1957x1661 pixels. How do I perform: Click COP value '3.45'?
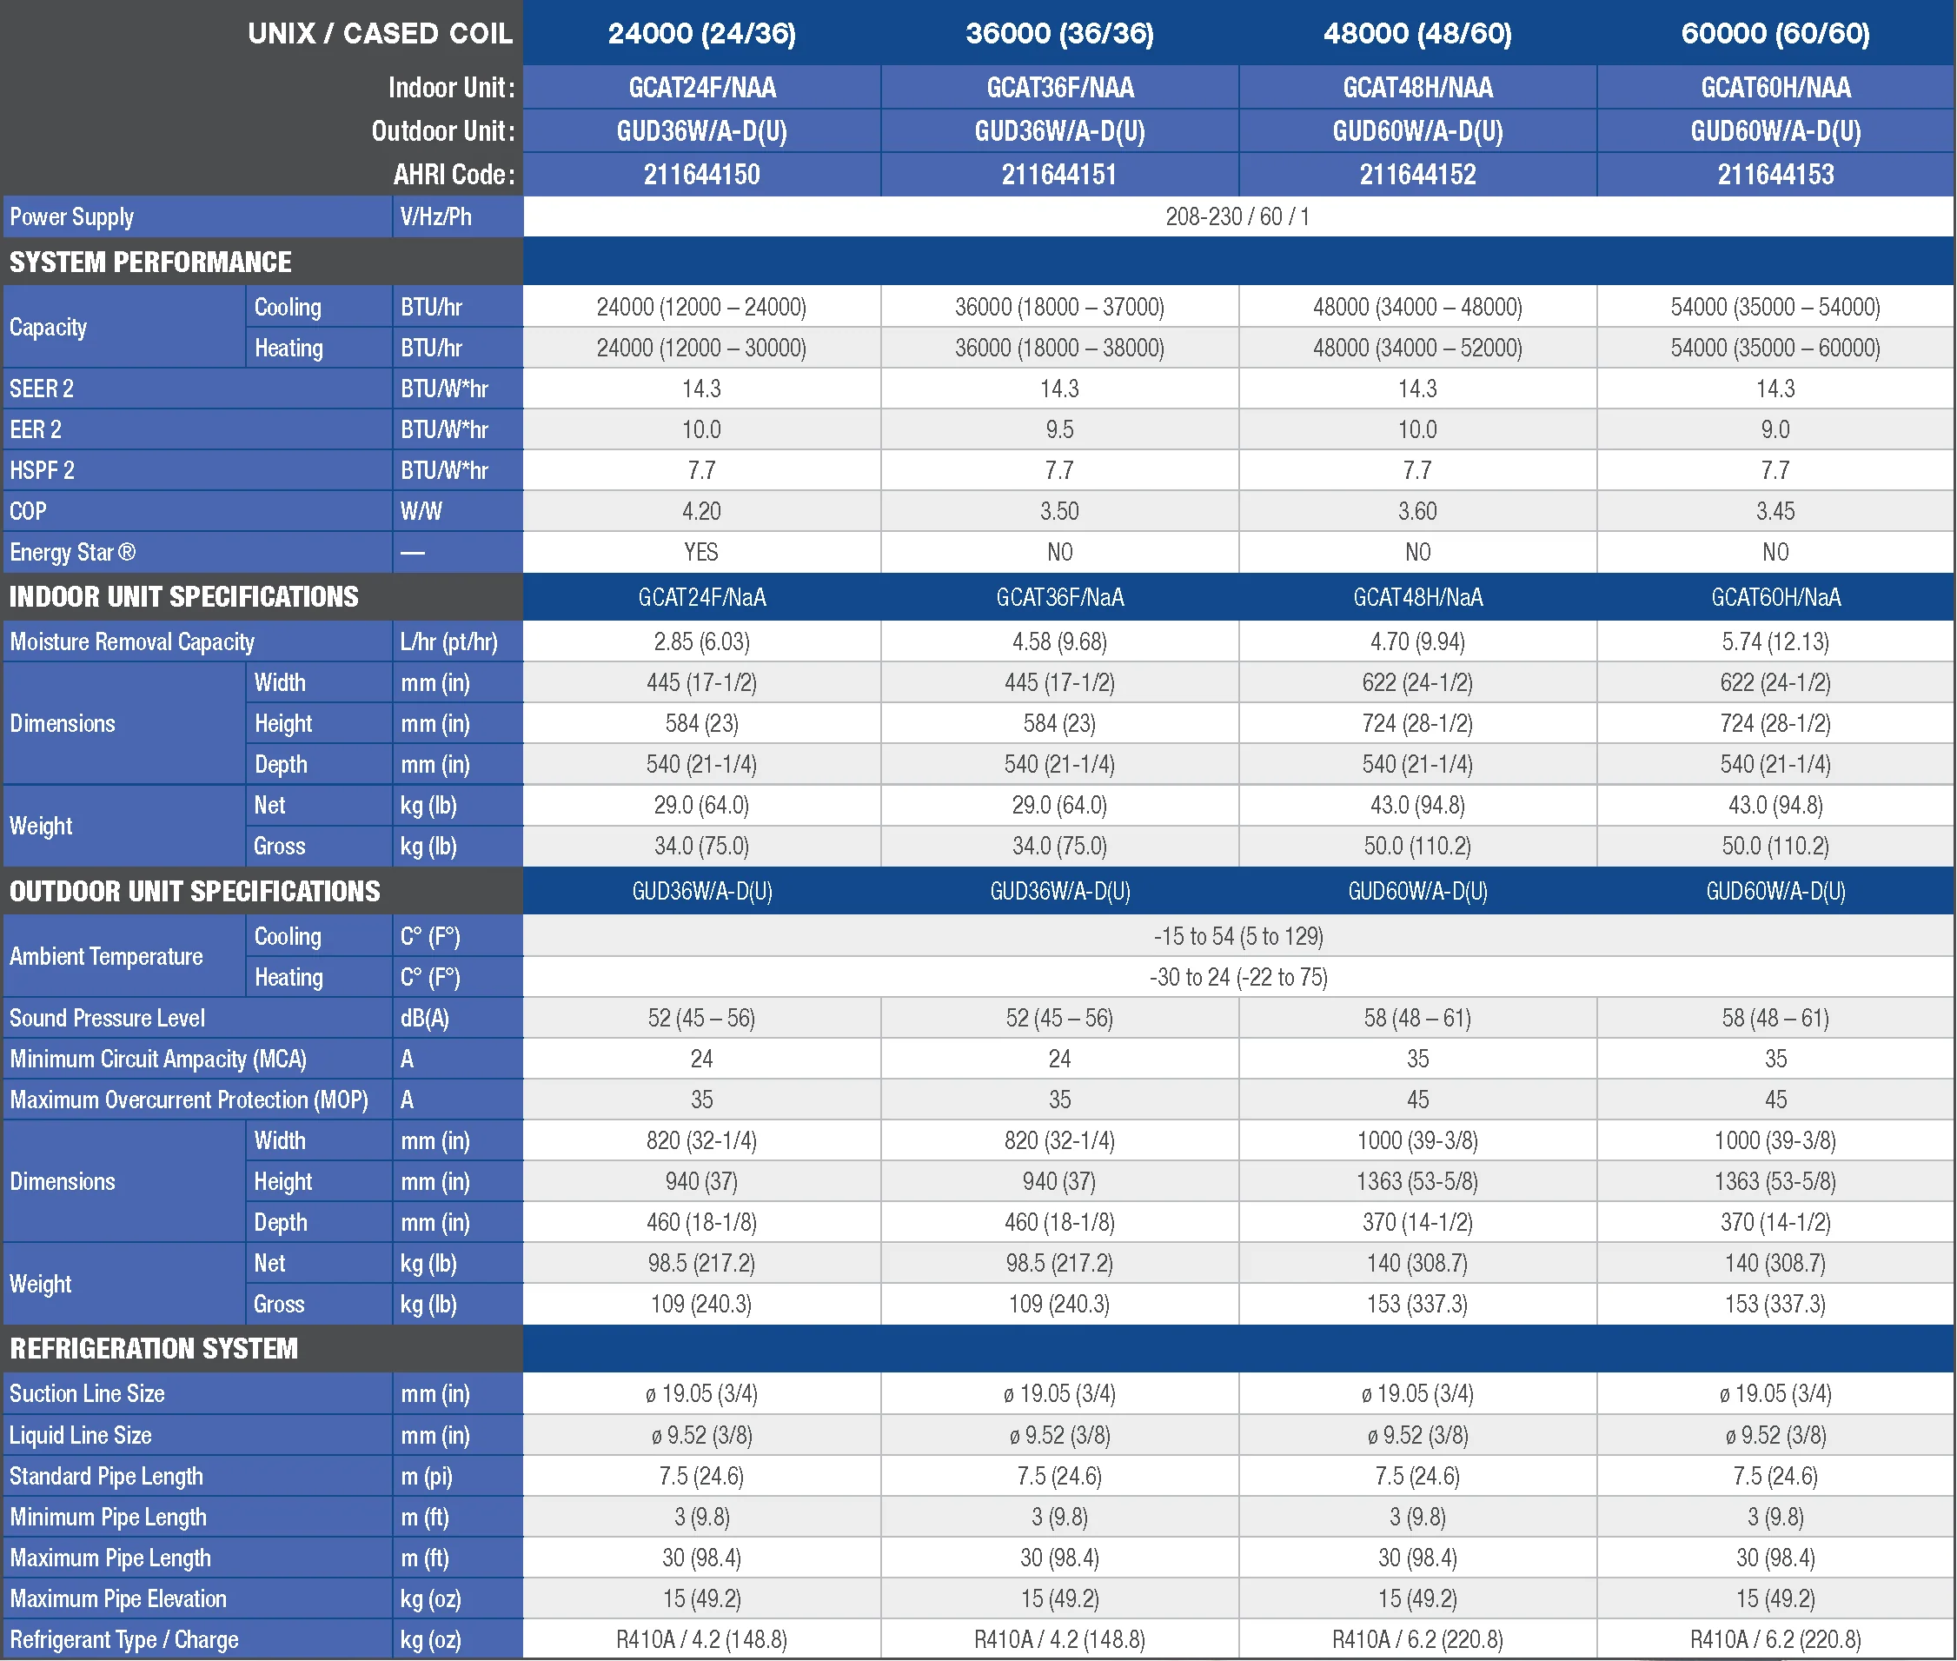coord(1775,511)
